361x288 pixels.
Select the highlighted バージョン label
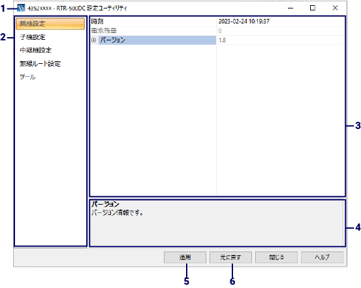coord(157,40)
